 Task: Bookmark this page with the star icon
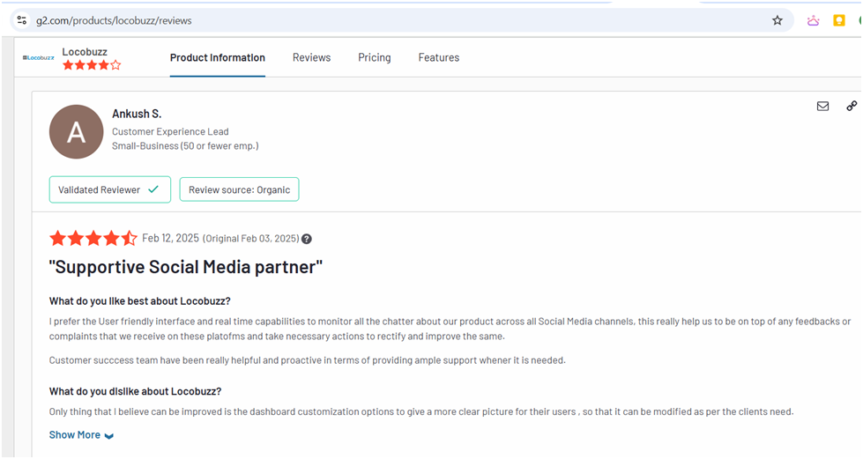click(x=777, y=20)
